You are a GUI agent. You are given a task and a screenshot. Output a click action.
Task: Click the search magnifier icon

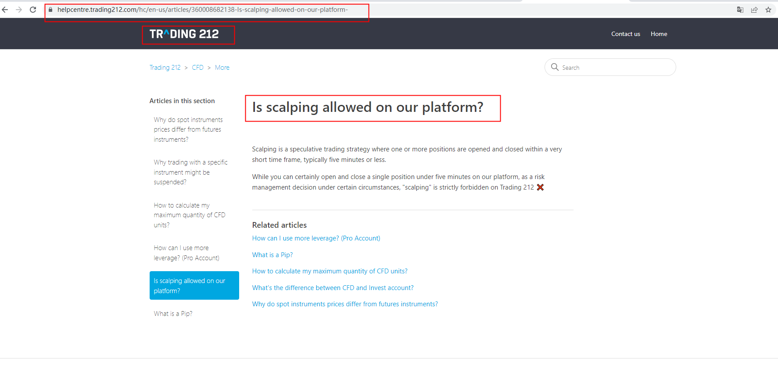point(555,67)
